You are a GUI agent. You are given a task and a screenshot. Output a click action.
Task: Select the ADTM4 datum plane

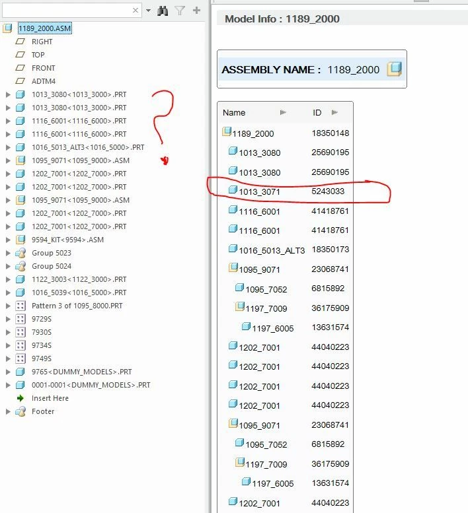(44, 81)
